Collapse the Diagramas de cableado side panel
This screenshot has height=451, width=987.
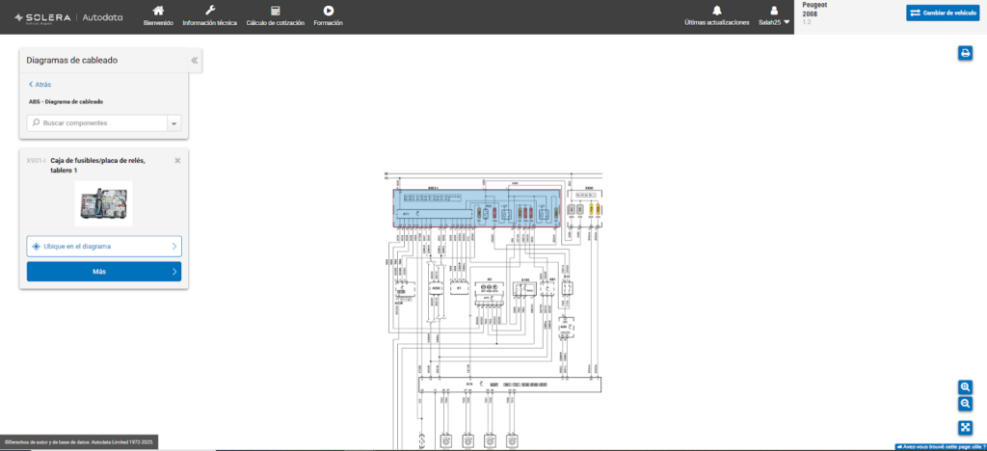(x=194, y=60)
